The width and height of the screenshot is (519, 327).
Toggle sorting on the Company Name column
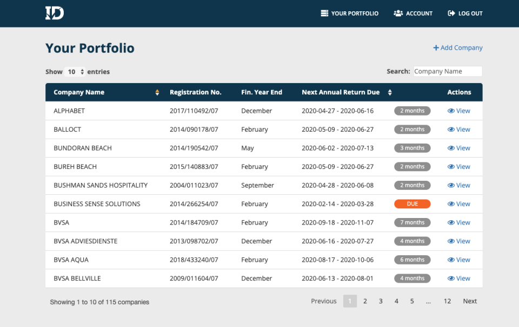[157, 92]
